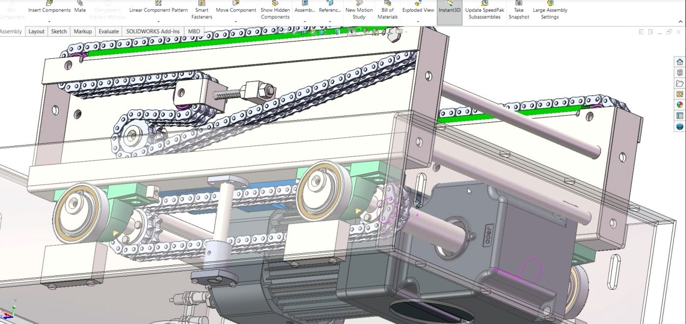686x324 pixels.
Task: Enable Large Assembly Settings
Action: 549,11
